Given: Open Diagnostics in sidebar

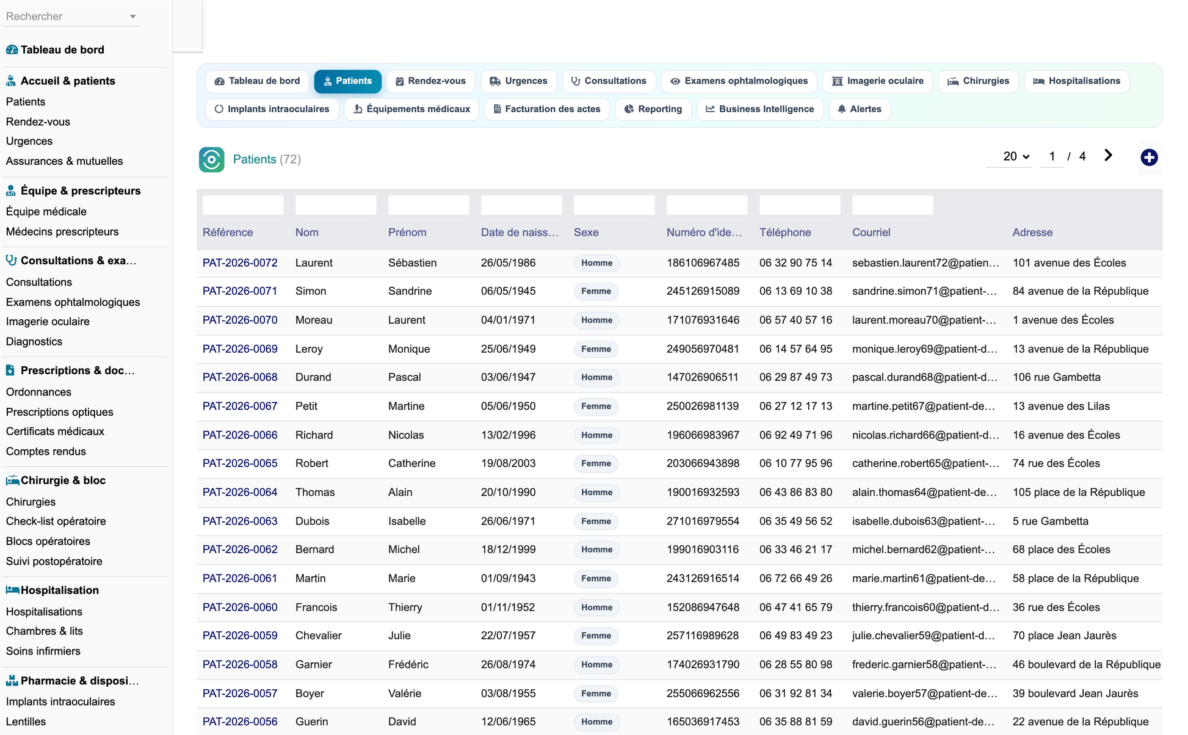Looking at the screenshot, I should (x=34, y=342).
